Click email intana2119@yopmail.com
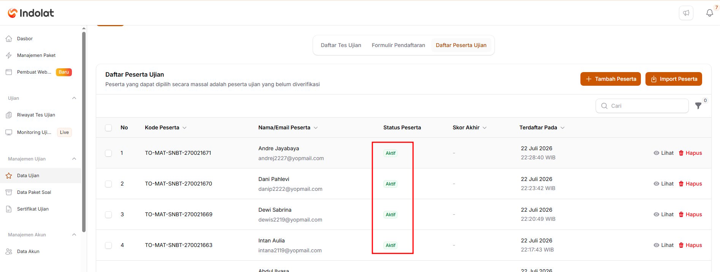Image resolution: width=720 pixels, height=272 pixels. (290, 250)
